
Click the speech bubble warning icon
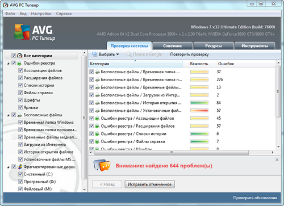pyautogui.click(x=102, y=165)
